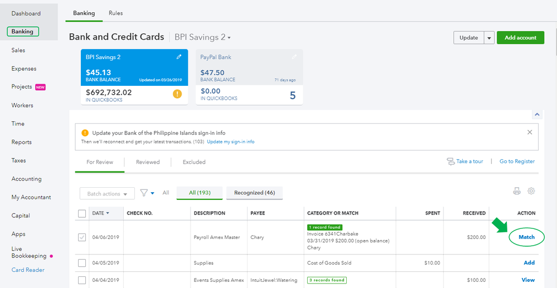Open the print icon above the table

pos(517,191)
